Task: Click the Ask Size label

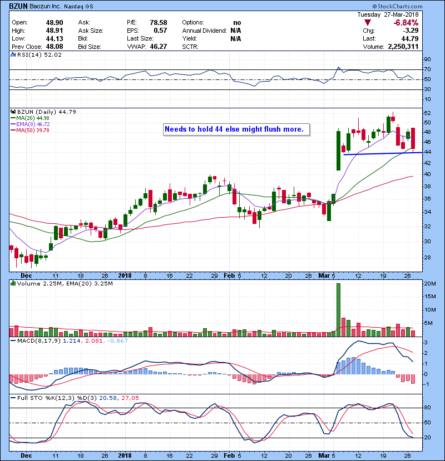Action: point(91,31)
